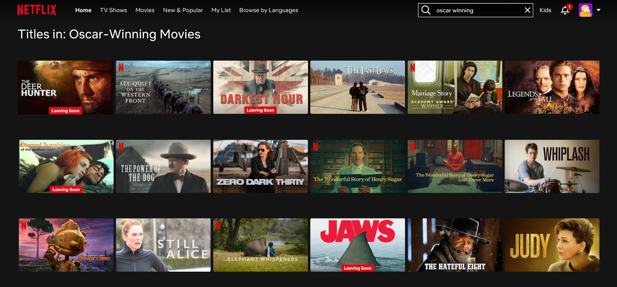This screenshot has width=617, height=287.
Task: Click Netflix N logo on Marriage Story
Action: point(413,68)
